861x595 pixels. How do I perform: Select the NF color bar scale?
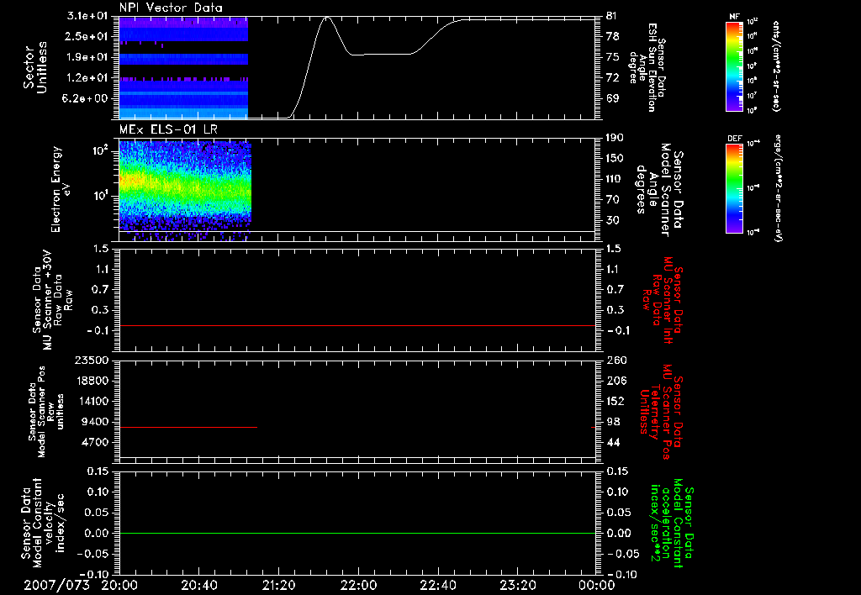(x=734, y=66)
